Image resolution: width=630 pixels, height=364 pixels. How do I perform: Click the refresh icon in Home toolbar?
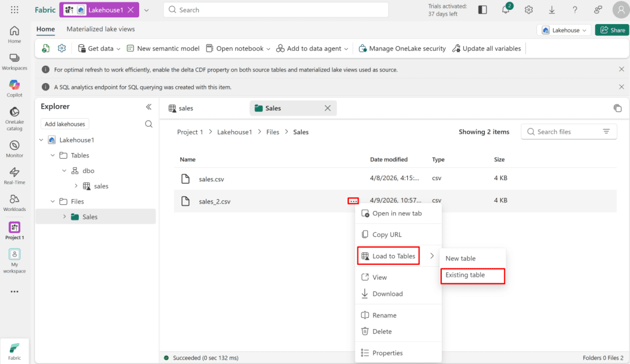point(46,49)
